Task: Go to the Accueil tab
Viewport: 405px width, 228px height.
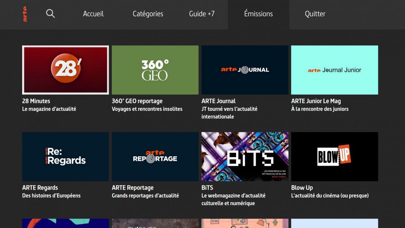Action: pyautogui.click(x=93, y=14)
